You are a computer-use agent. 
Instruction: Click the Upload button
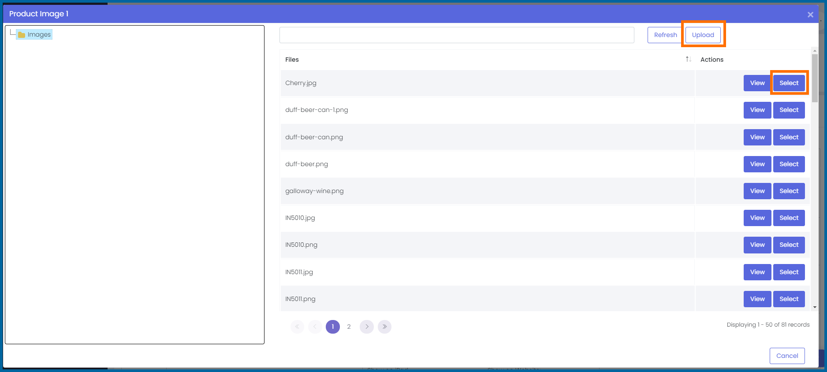pyautogui.click(x=703, y=35)
